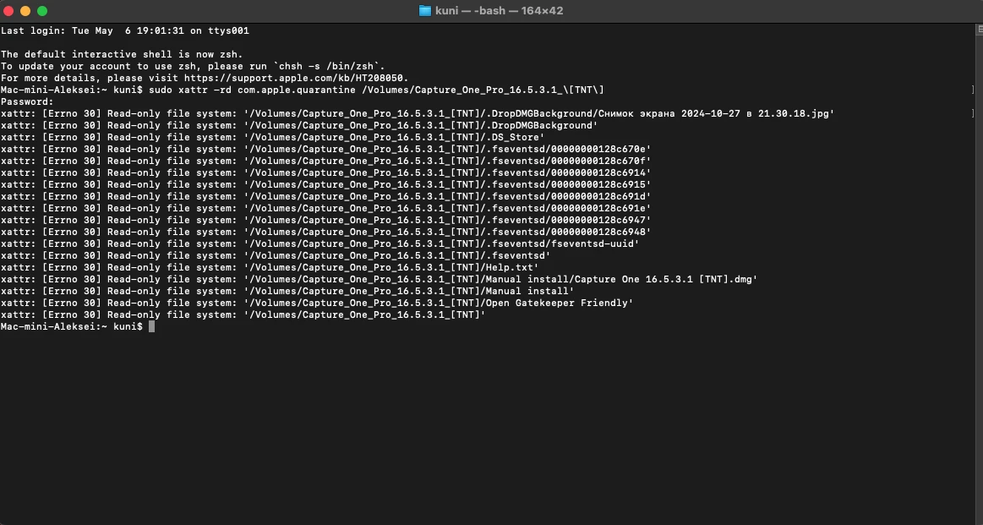
Task: Click the mark bracket beside the Снимок экрана line
Action: [973, 114]
